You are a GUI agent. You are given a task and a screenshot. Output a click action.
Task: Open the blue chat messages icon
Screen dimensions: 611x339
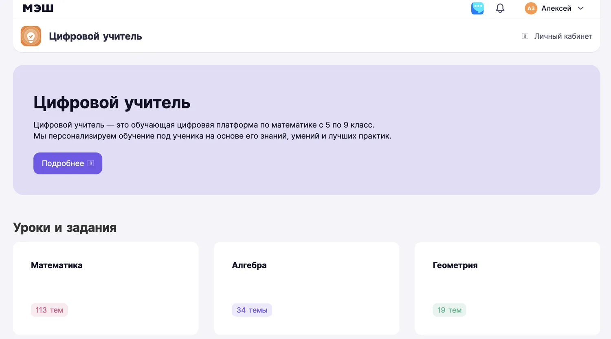[x=477, y=8]
